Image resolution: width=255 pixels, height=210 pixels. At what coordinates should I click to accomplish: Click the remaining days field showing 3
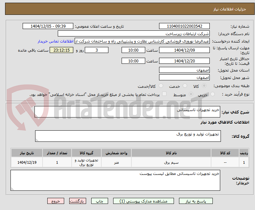pyautogui.click(x=97, y=50)
